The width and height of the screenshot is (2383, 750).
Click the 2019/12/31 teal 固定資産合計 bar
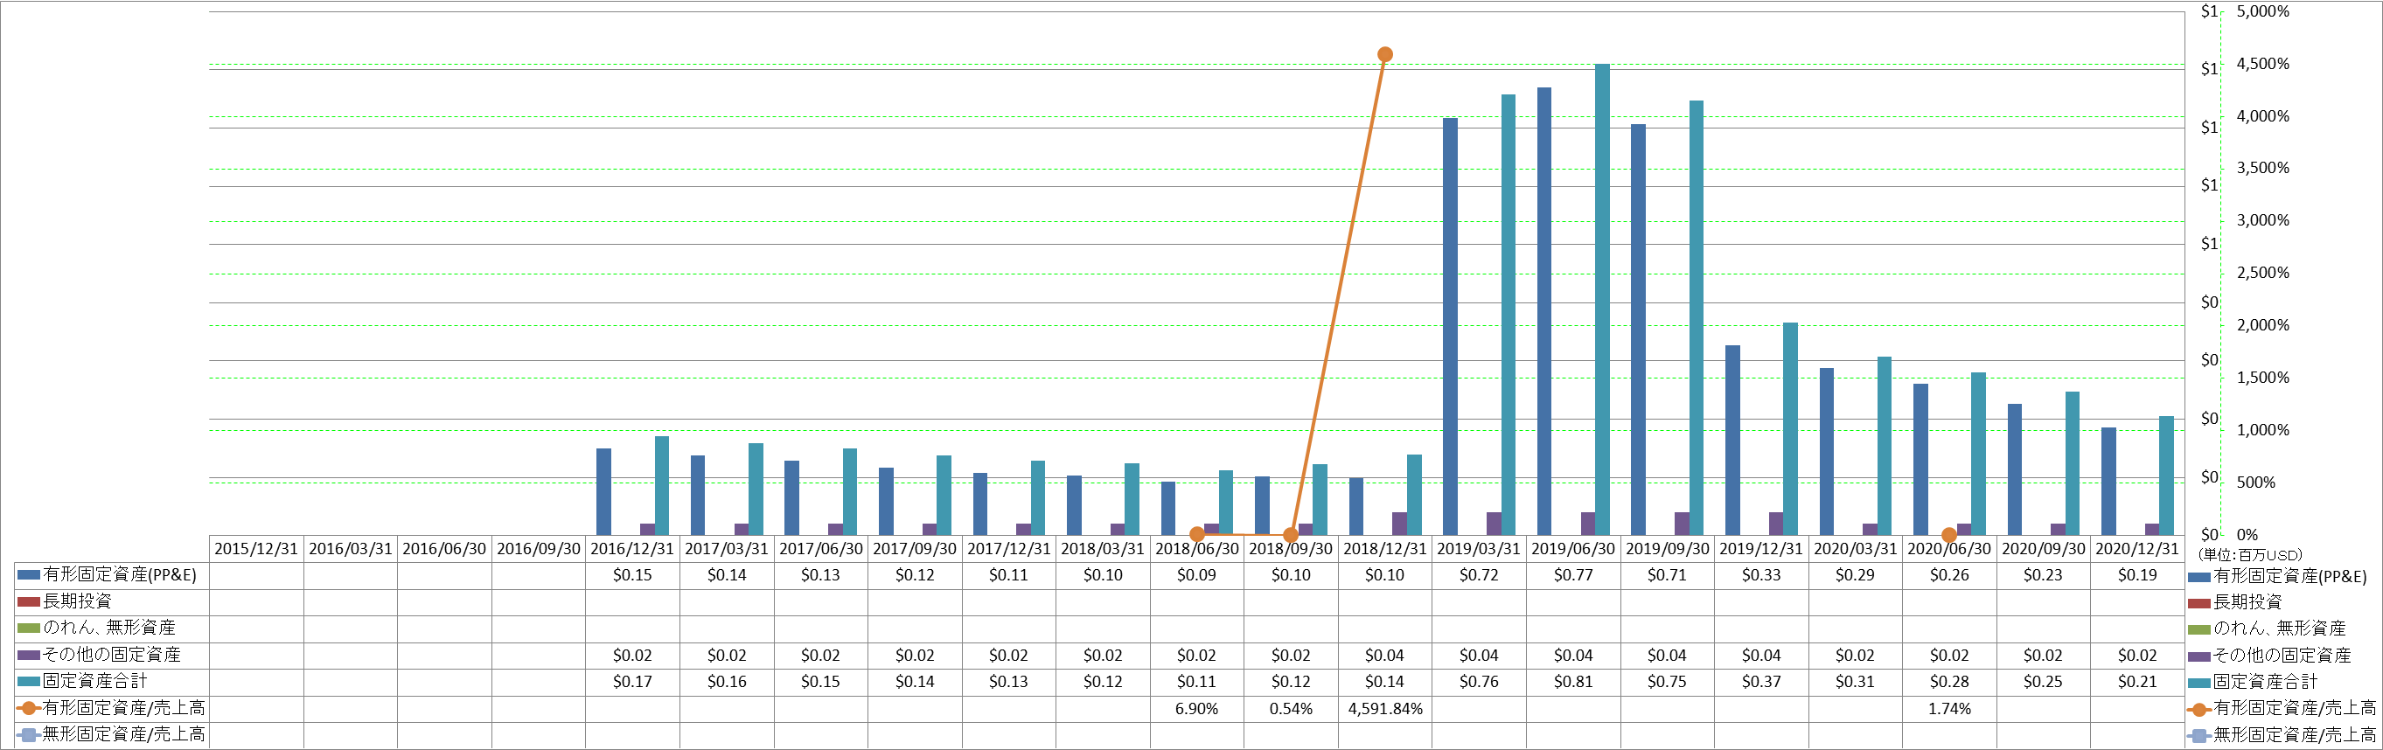coord(1790,429)
